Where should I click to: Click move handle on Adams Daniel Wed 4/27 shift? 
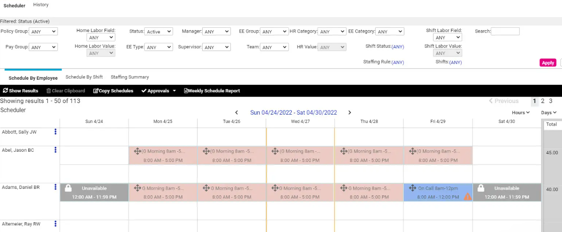coord(275,188)
